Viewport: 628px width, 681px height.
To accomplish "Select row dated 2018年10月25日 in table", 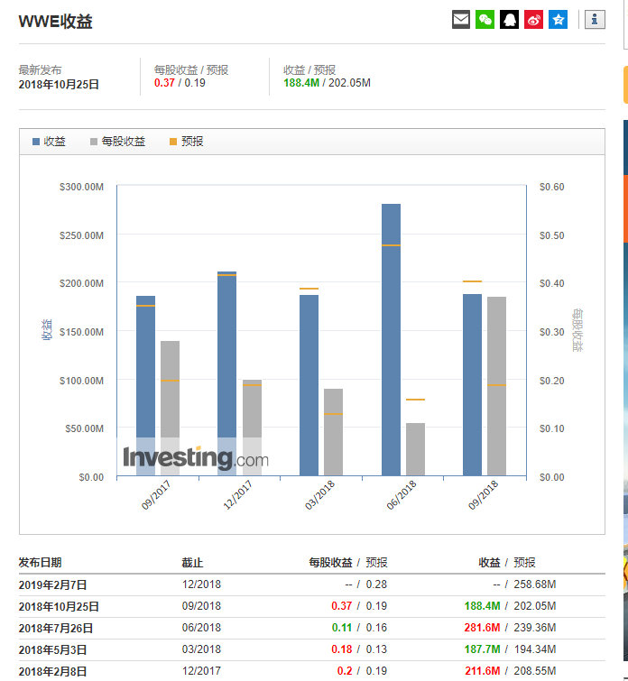I will click(x=311, y=606).
